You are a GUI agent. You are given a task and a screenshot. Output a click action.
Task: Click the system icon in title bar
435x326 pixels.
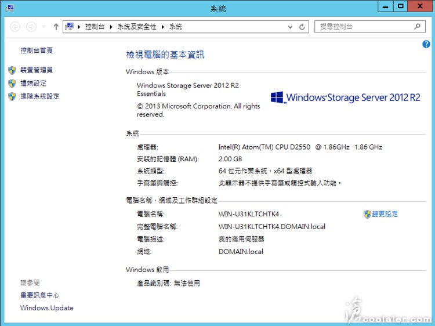tap(10, 8)
